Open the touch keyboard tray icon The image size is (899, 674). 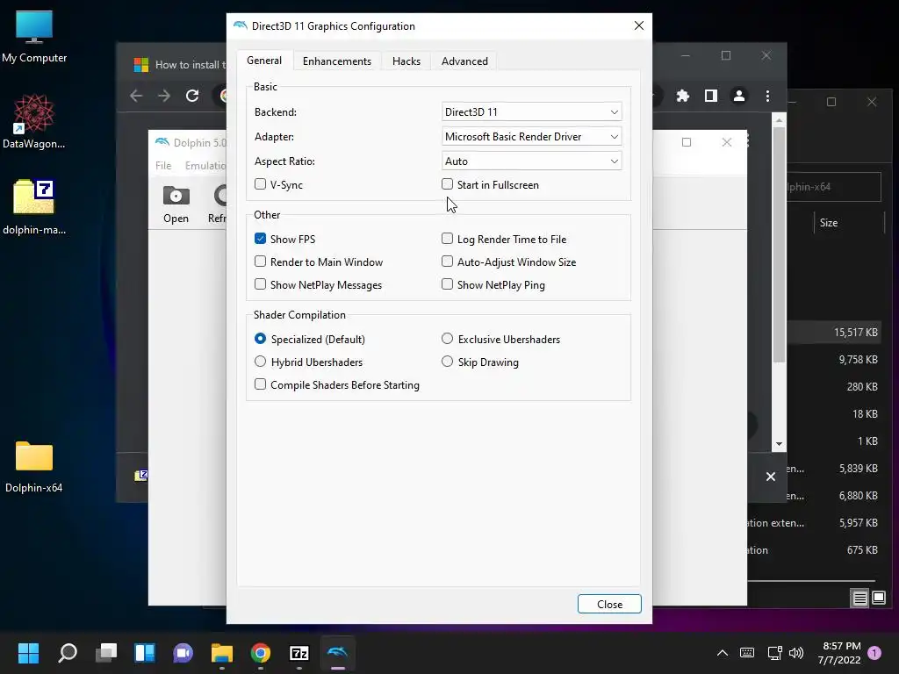coord(747,653)
